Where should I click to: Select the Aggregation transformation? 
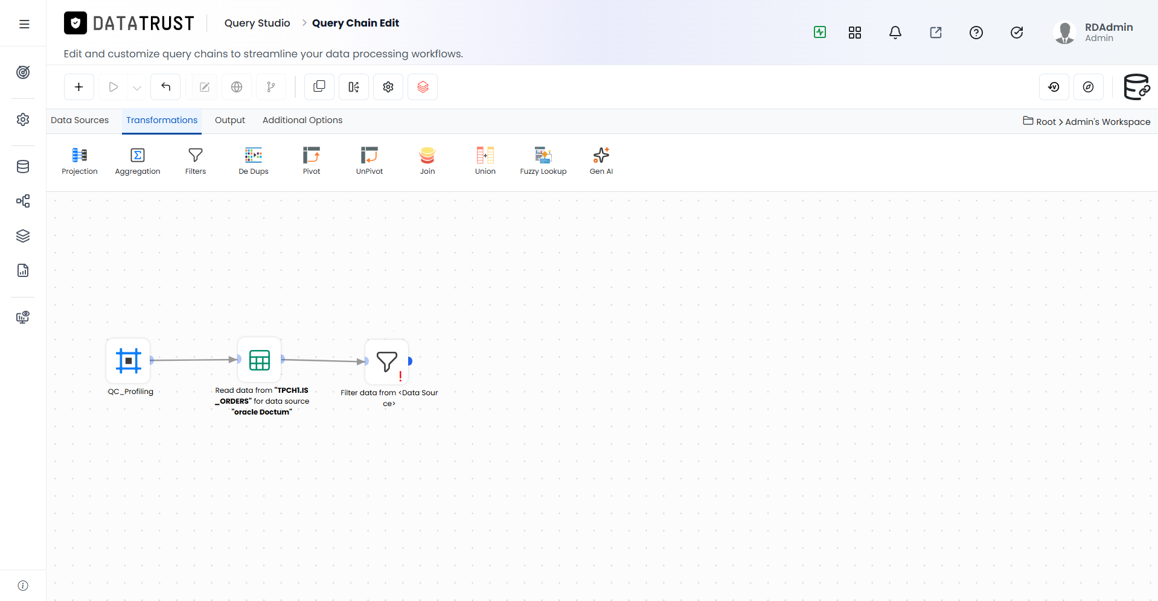pos(138,161)
